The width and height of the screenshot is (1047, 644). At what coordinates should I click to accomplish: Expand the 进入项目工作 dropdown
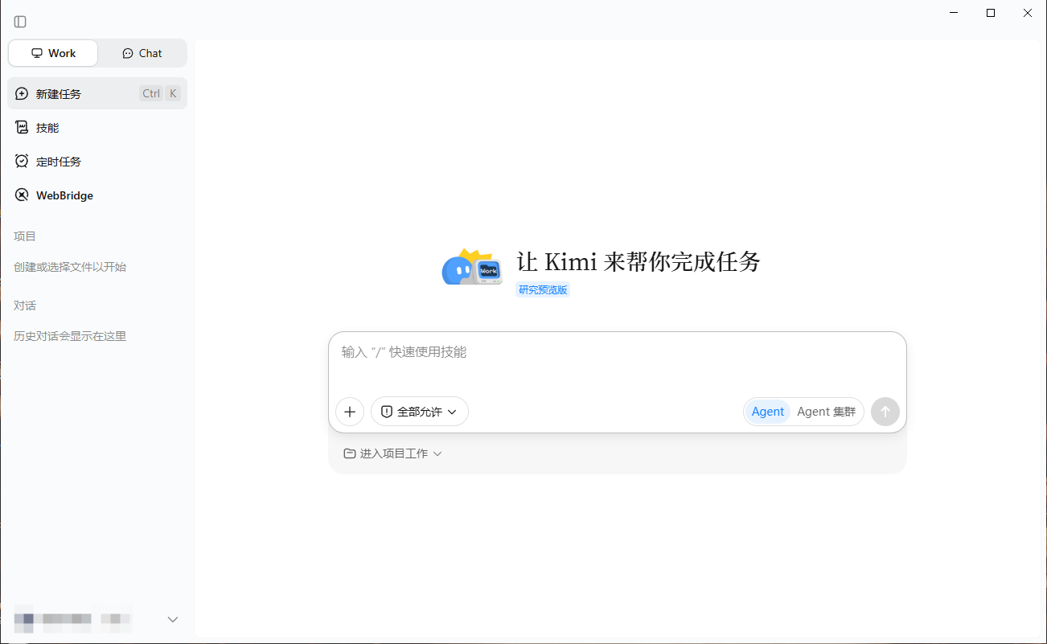click(x=393, y=453)
